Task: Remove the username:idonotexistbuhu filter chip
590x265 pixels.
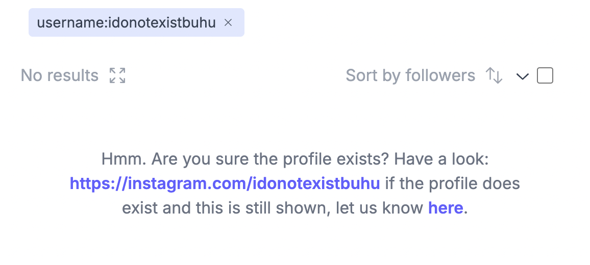Action: 228,23
